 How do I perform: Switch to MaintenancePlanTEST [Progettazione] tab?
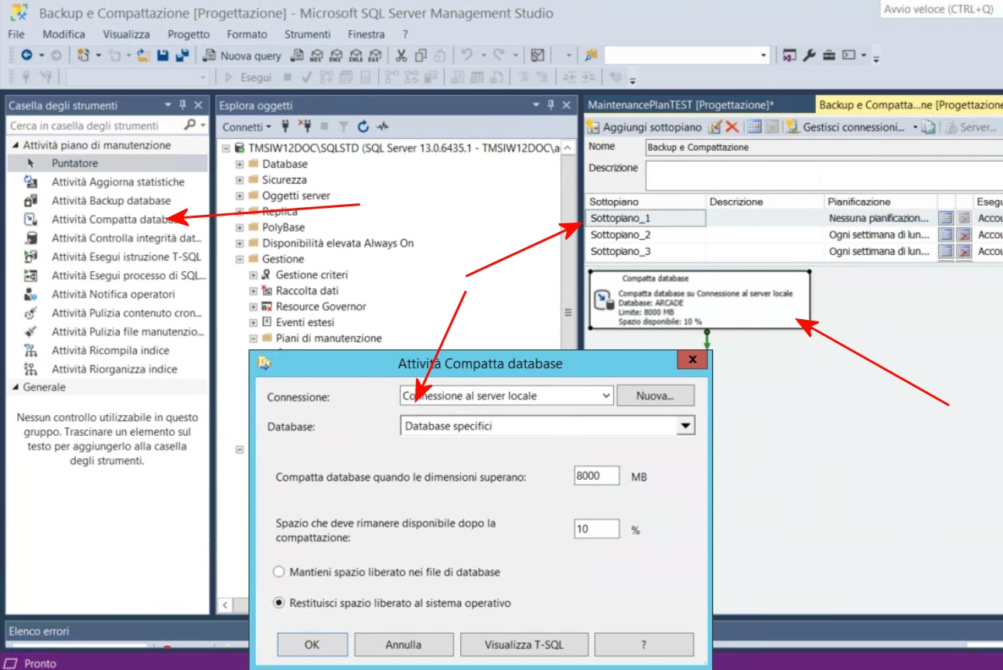tap(680, 105)
